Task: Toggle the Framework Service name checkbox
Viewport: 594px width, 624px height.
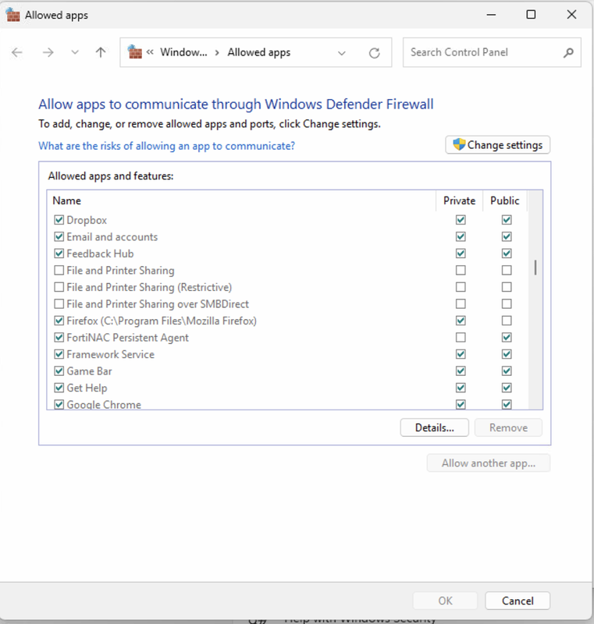Action: pyautogui.click(x=59, y=354)
